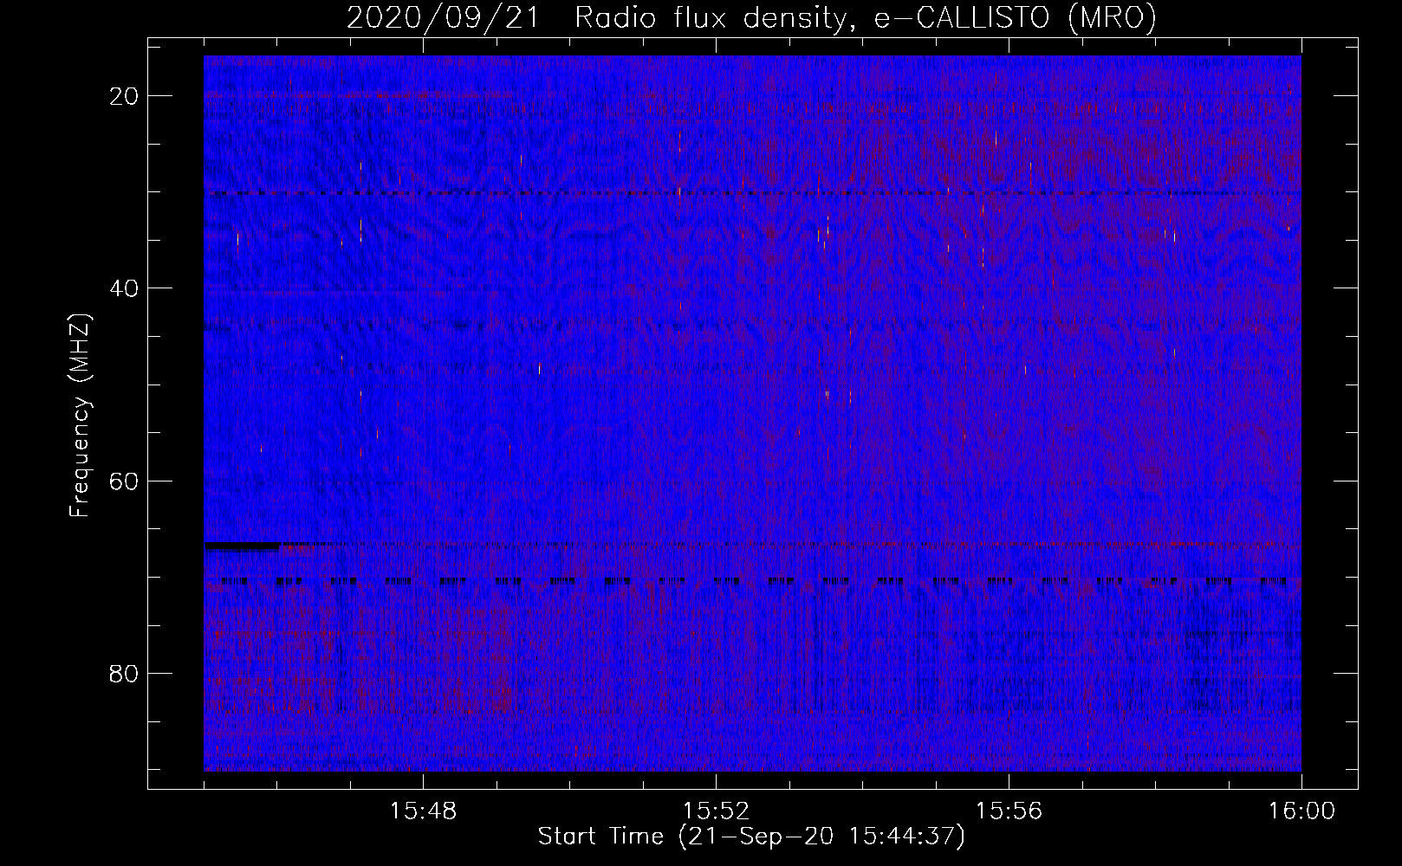Viewport: 1402px width, 866px height.
Task: Click the solid black bar near 67 MHz
Action: (242, 546)
